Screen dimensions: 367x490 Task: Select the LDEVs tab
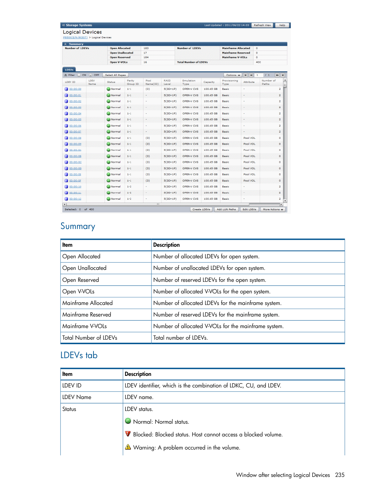point(69,70)
